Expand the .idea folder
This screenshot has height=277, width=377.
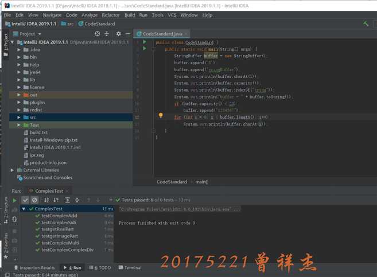19,50
